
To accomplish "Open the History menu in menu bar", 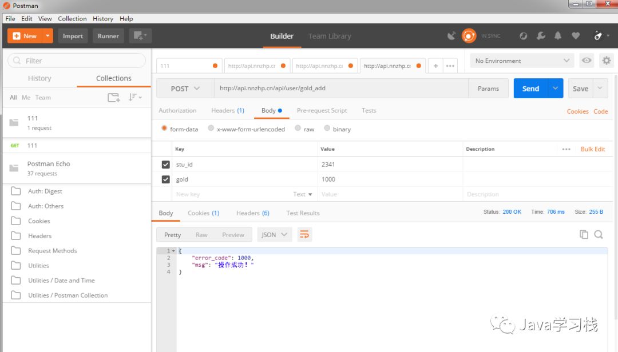I will (103, 18).
